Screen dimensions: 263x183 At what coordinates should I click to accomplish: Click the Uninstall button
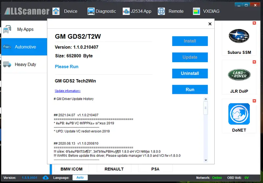(190, 73)
